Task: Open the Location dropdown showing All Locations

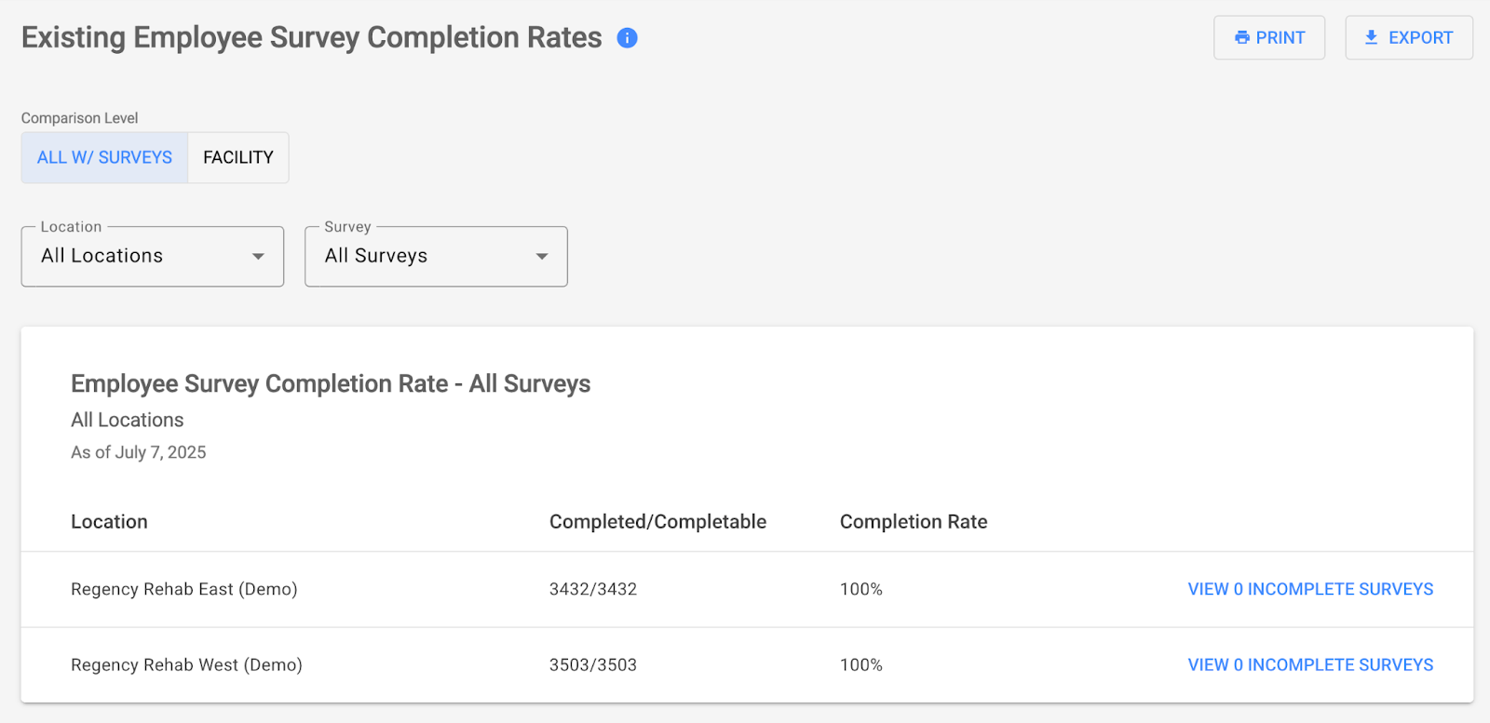Action: click(140, 257)
